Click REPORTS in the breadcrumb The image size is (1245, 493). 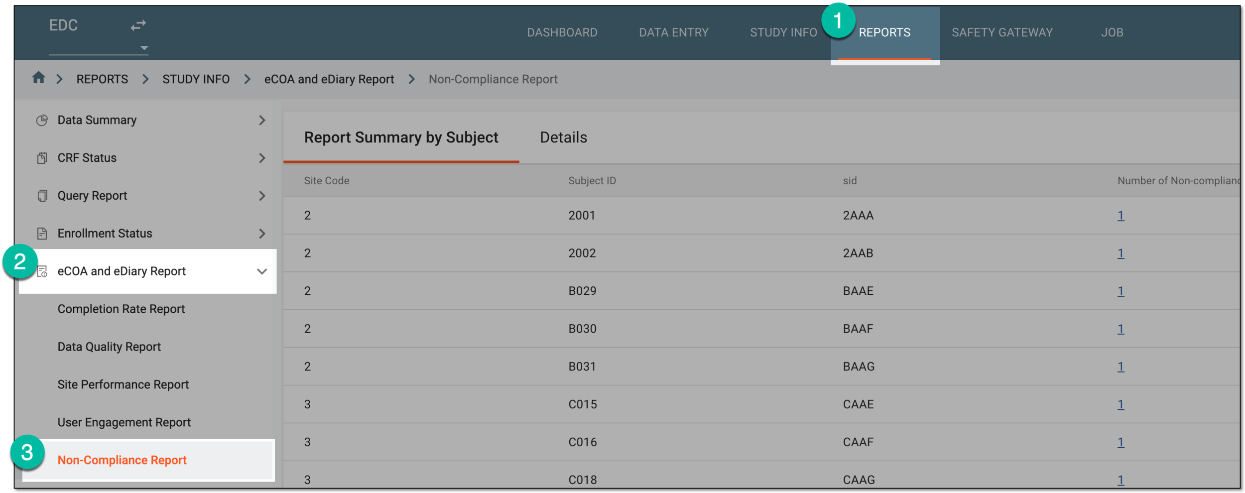click(102, 79)
